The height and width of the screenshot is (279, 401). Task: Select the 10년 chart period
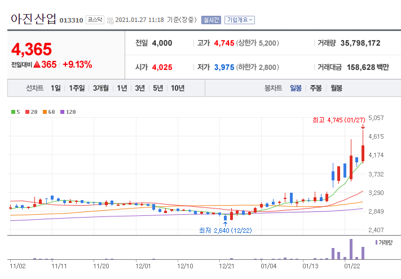(178, 88)
